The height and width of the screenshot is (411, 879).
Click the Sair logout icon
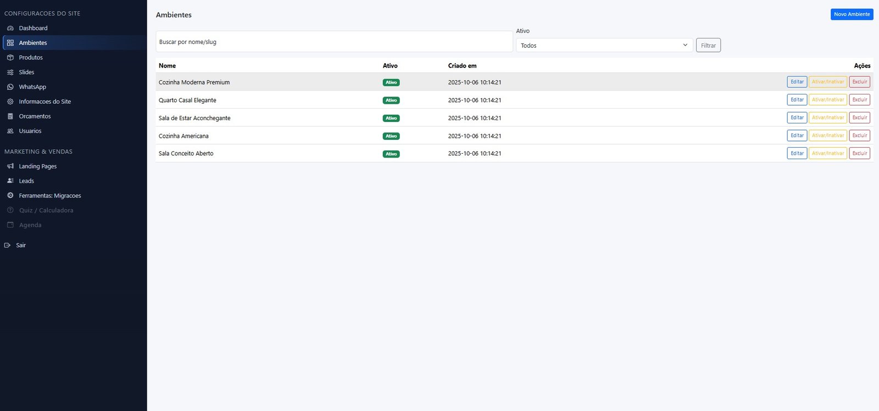tap(7, 245)
